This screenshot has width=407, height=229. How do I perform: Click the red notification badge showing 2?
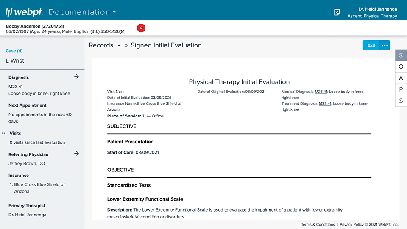[141, 28]
